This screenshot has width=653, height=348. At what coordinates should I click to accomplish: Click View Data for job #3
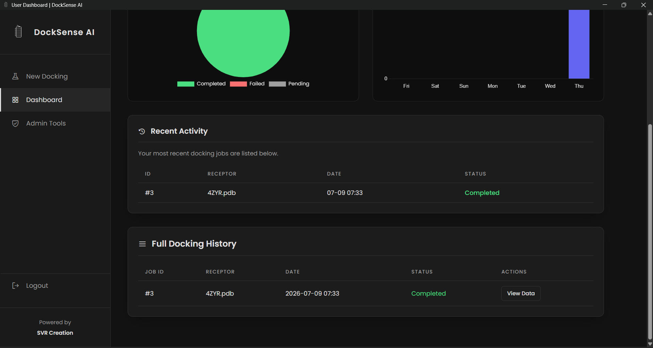coord(521,293)
